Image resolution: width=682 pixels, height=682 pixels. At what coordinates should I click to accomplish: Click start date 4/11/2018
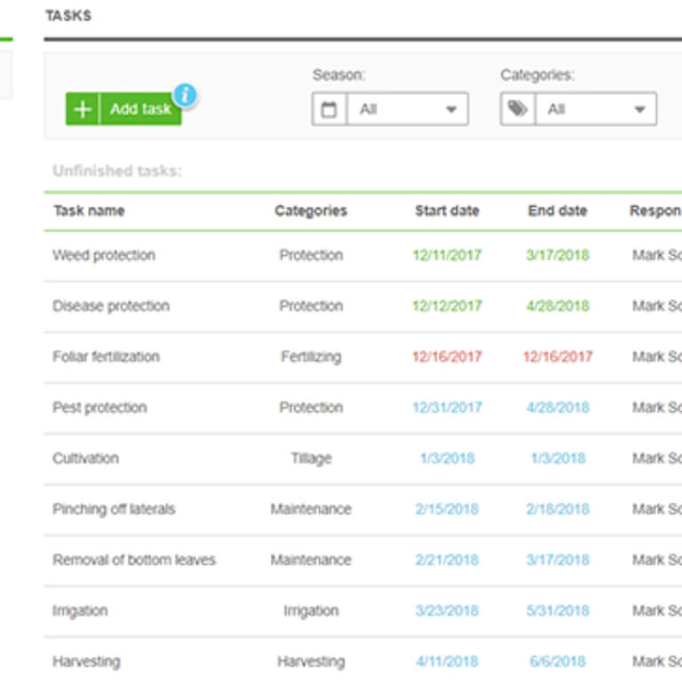pyautogui.click(x=448, y=662)
